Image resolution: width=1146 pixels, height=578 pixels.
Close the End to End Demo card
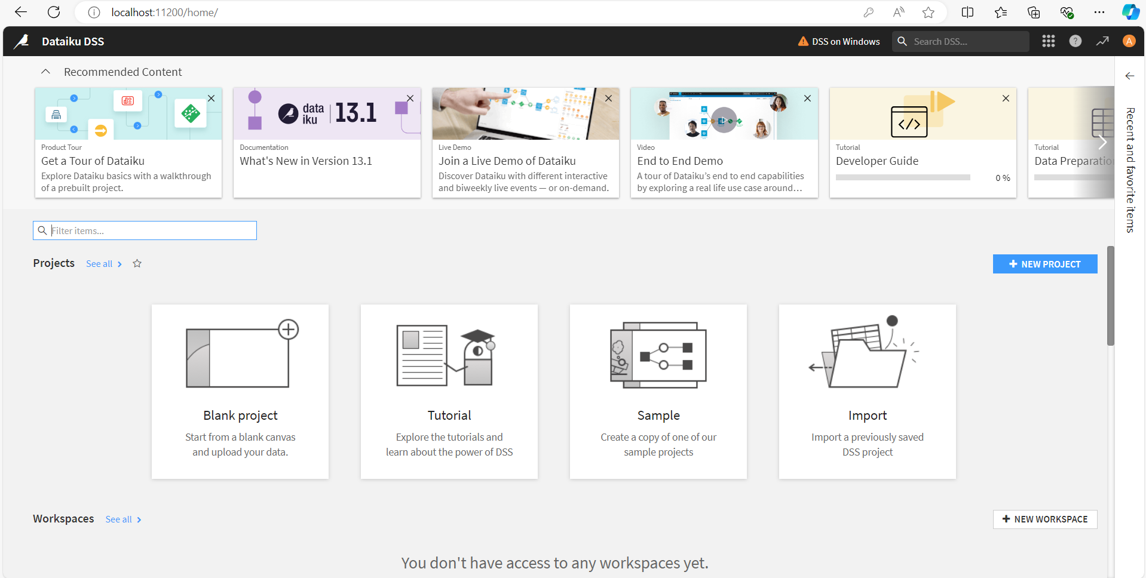pyautogui.click(x=807, y=99)
